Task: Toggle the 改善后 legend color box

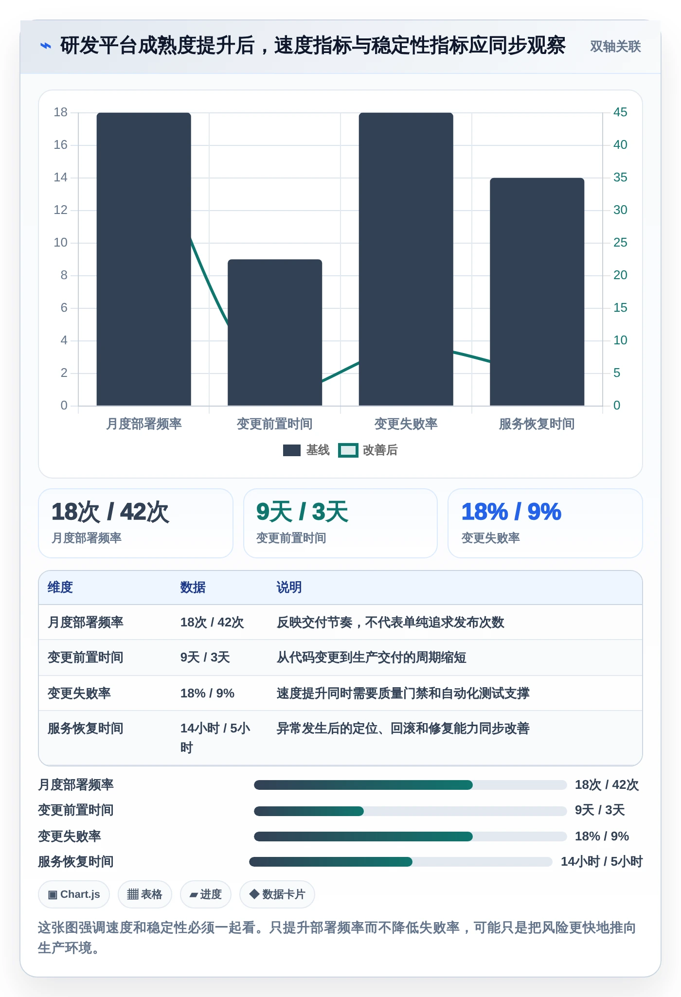Action: 348,450
